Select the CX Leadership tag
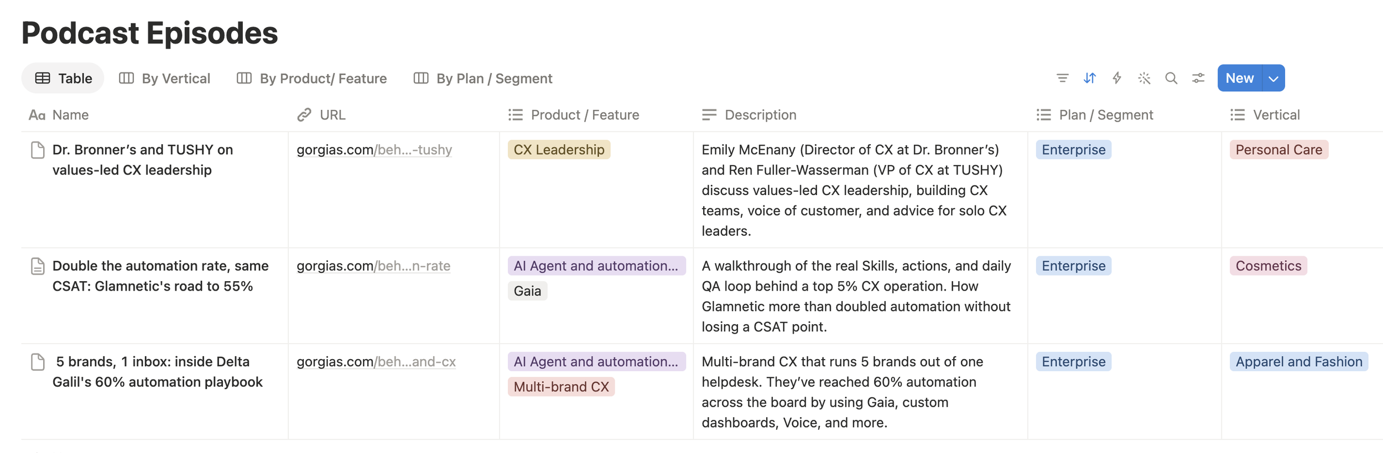1383x453 pixels. [559, 150]
